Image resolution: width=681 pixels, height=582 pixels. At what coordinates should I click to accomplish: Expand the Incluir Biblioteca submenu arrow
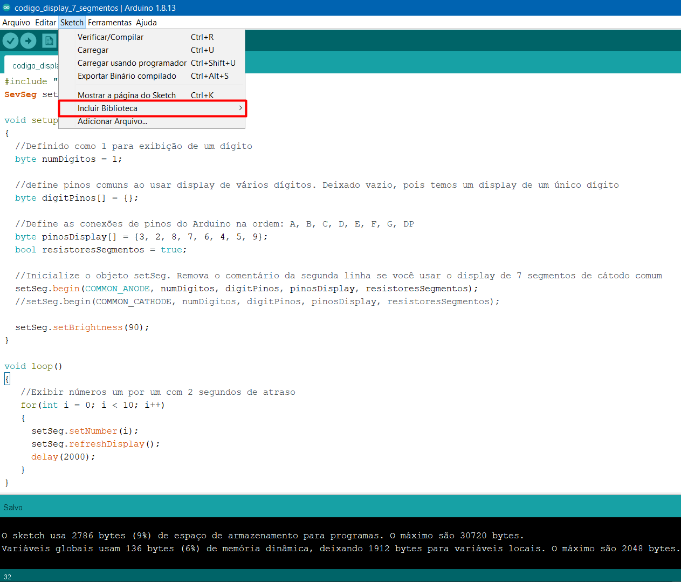click(240, 108)
